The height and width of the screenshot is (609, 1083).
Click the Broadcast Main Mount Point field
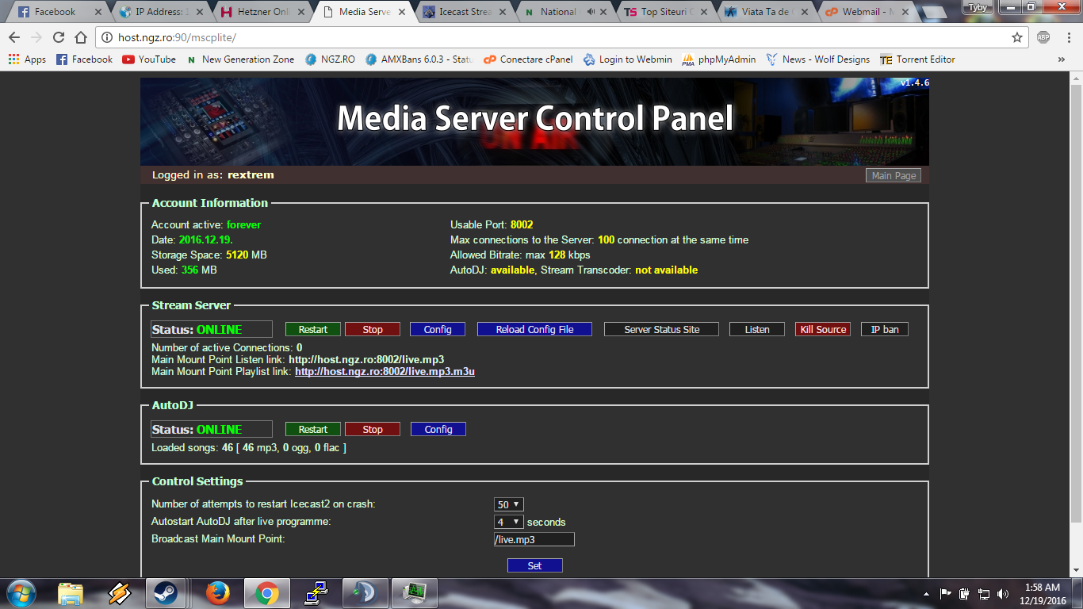pos(534,539)
